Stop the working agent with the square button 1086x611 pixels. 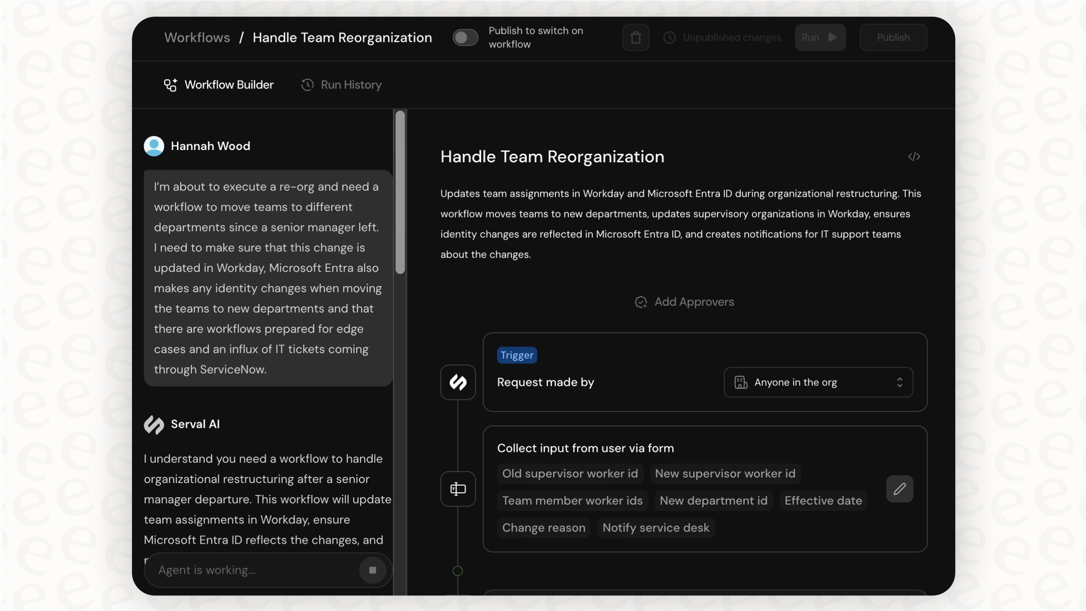click(372, 570)
